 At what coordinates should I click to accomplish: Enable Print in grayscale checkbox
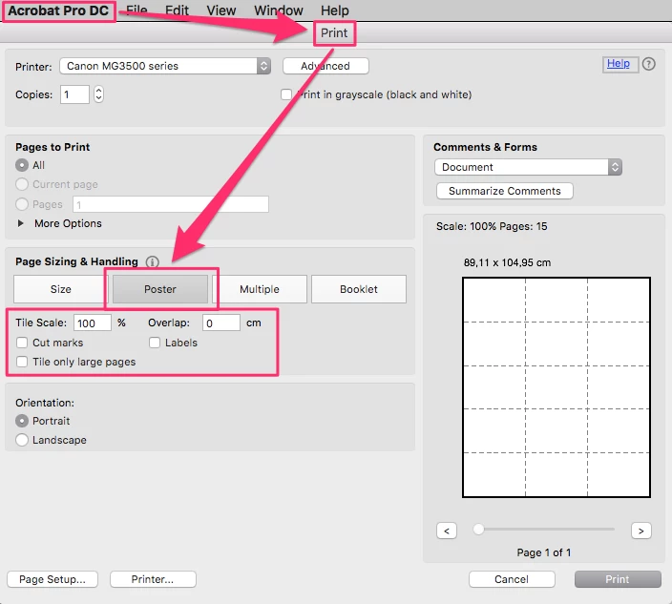click(x=286, y=94)
